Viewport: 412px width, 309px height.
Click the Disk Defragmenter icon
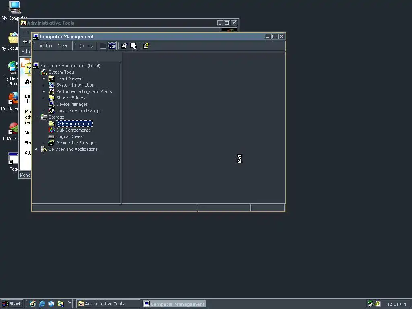click(51, 130)
